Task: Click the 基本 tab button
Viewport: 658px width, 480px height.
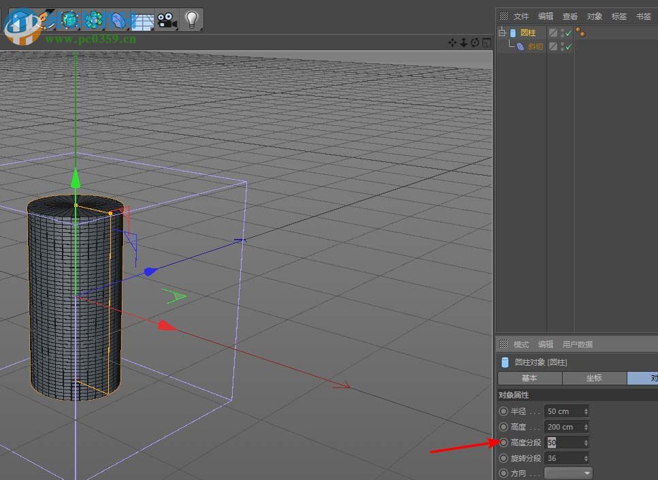Action: 530,378
